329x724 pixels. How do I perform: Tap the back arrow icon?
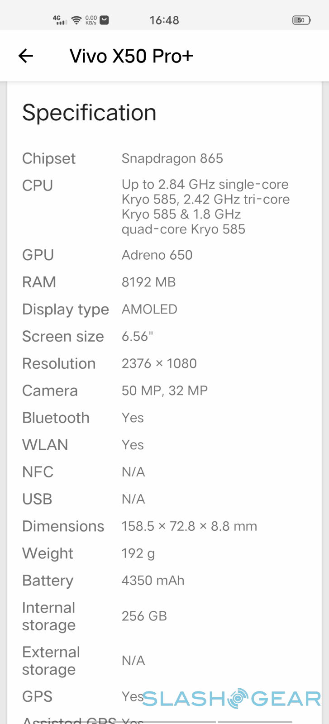(26, 56)
